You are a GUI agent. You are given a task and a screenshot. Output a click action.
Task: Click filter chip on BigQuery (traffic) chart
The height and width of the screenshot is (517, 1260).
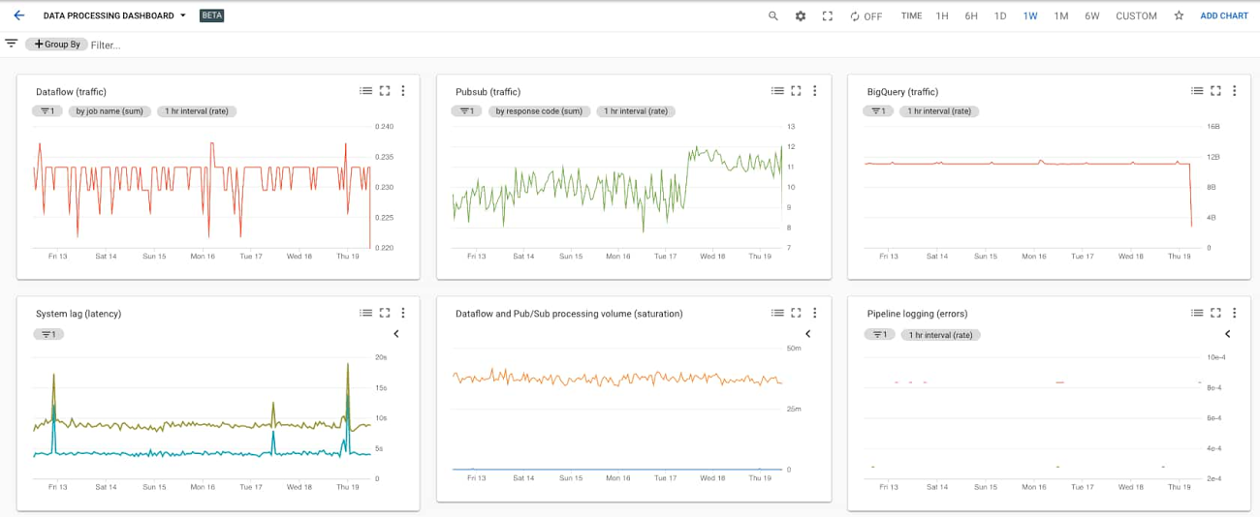(878, 111)
